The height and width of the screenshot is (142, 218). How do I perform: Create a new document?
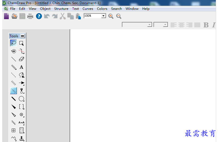(6, 16)
